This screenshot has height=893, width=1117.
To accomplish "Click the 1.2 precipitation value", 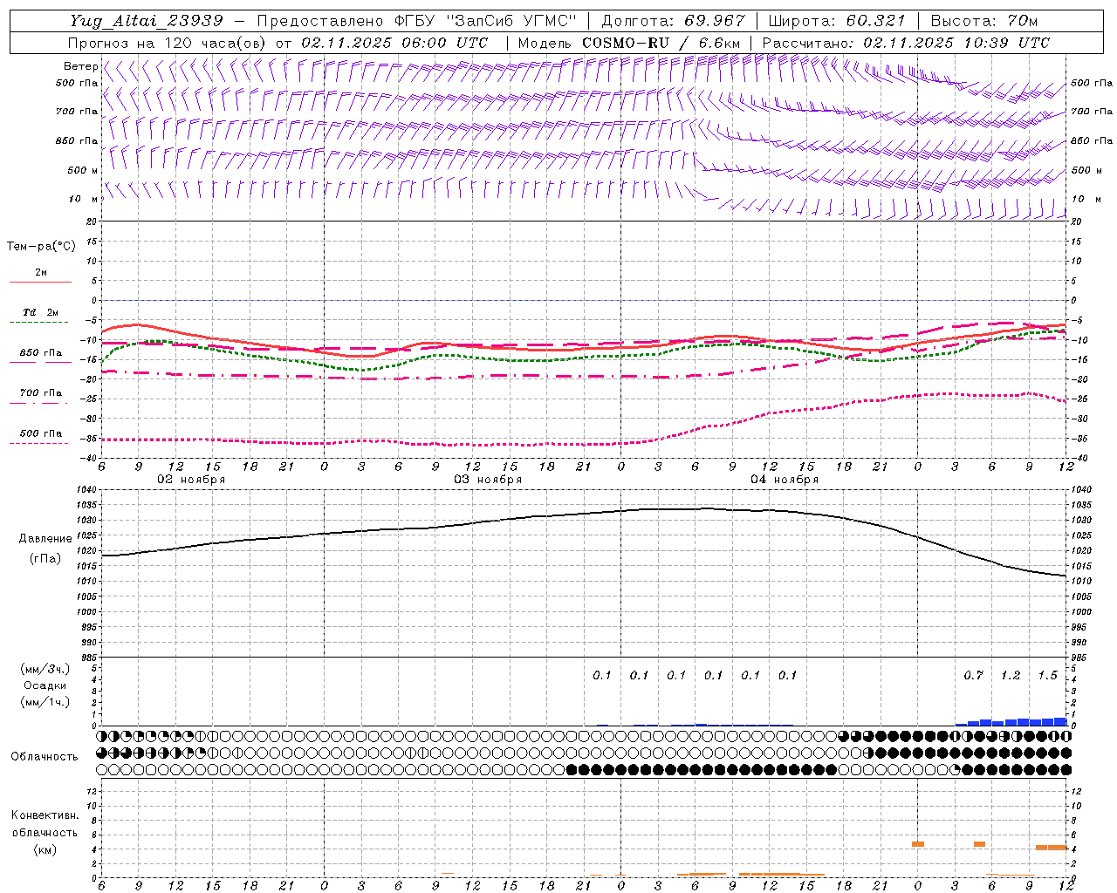I will coord(1011,676).
